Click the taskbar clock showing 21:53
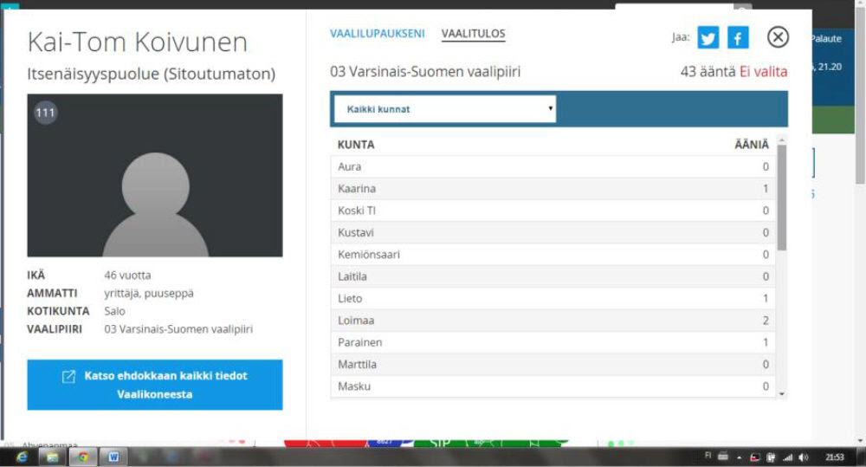This screenshot has height=467, width=866. (835, 457)
